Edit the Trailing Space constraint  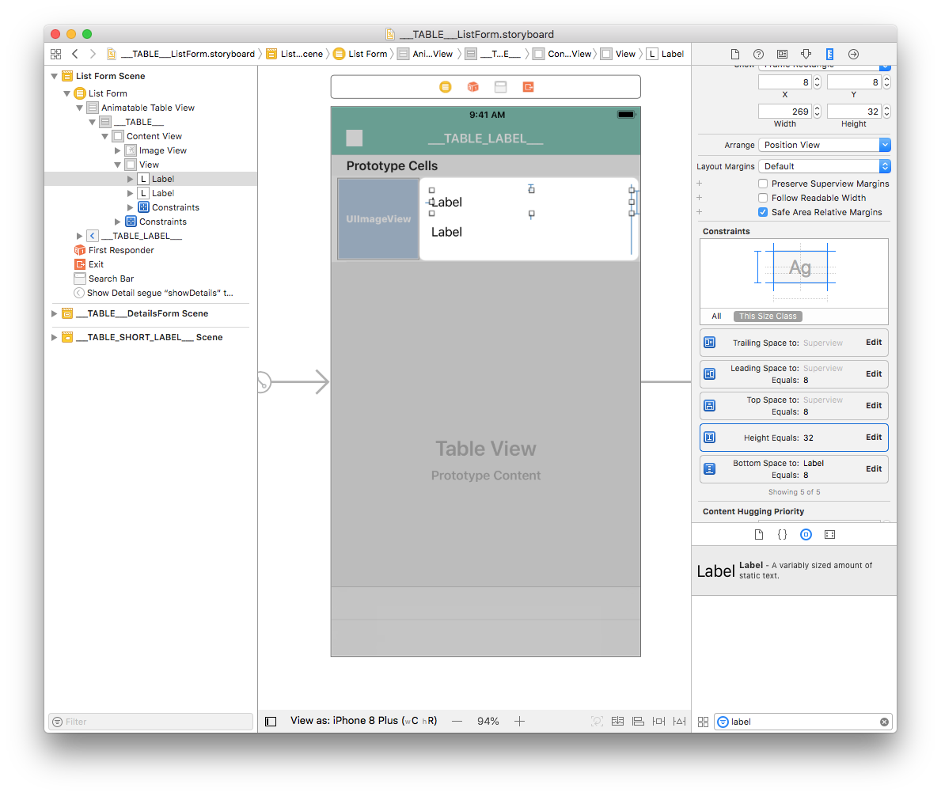(x=874, y=343)
